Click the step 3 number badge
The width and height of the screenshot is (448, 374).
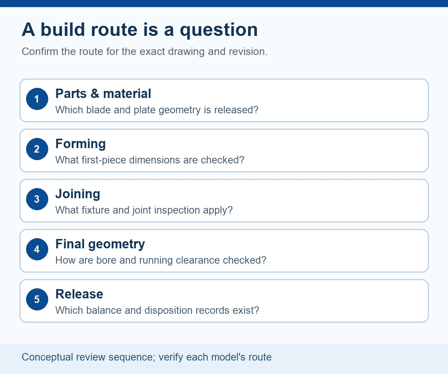coord(37,199)
